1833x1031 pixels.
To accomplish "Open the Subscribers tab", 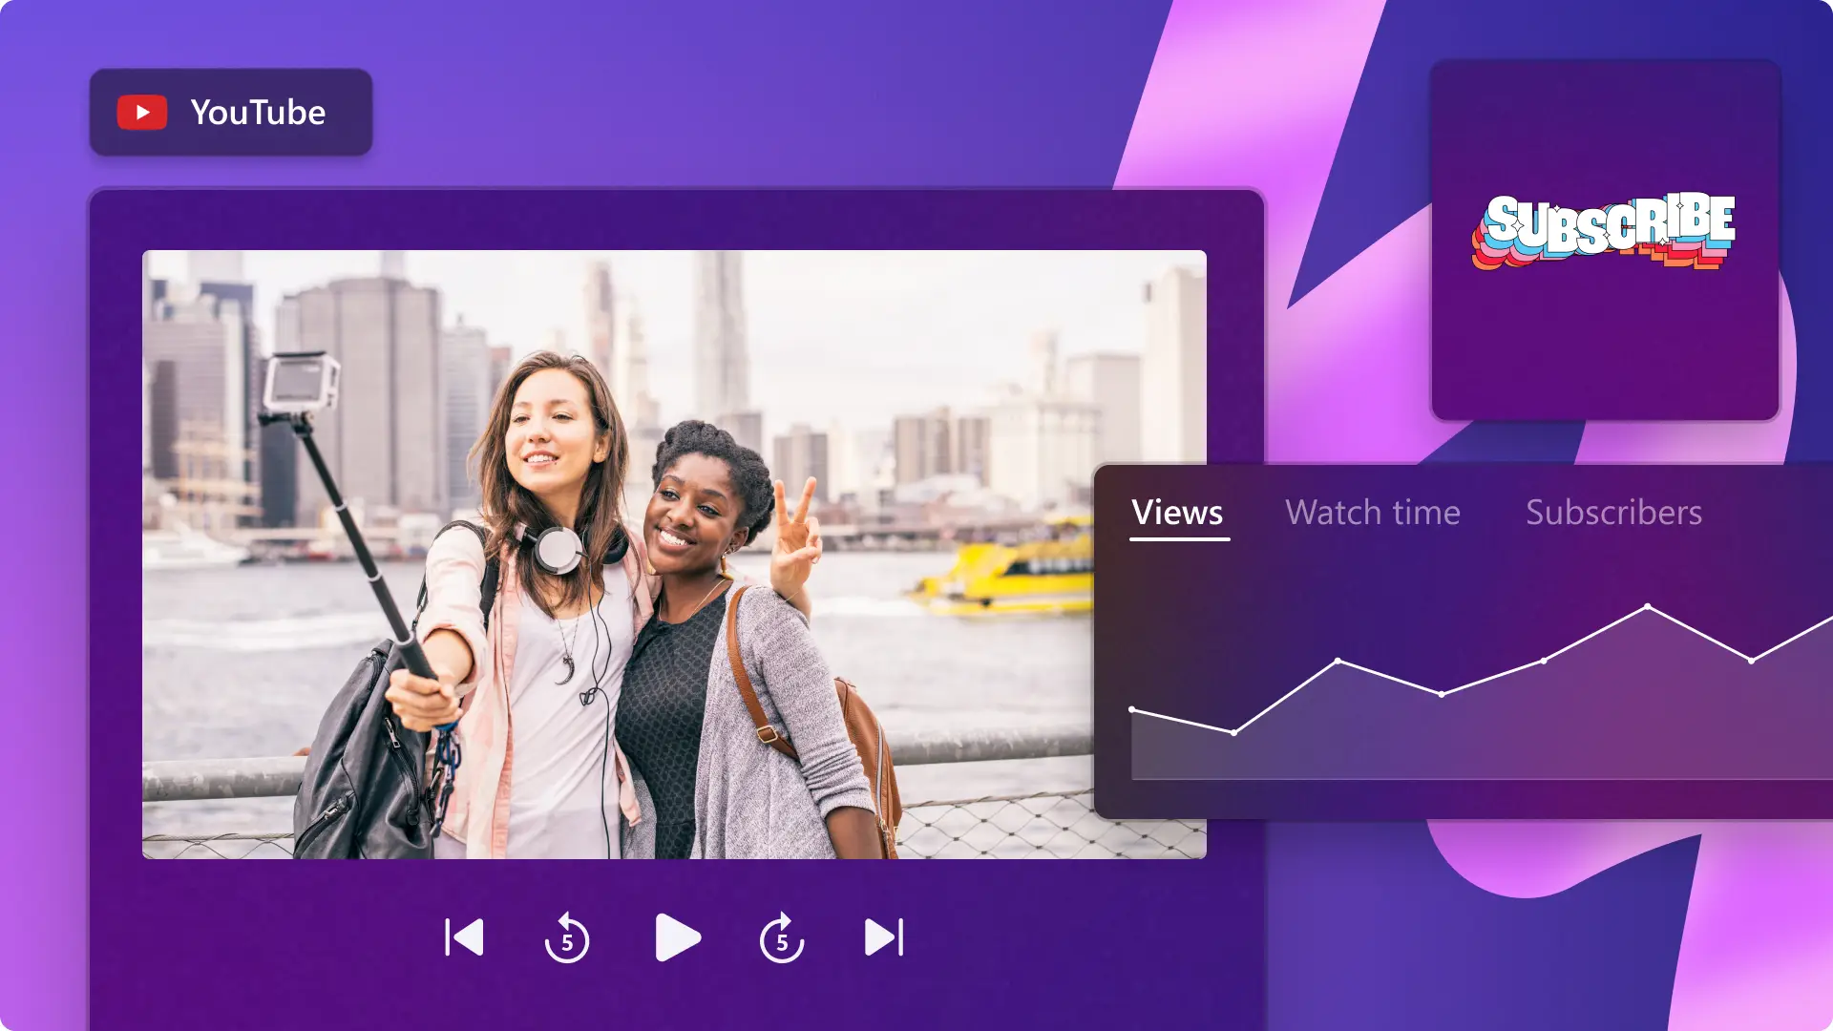I will pos(1613,514).
